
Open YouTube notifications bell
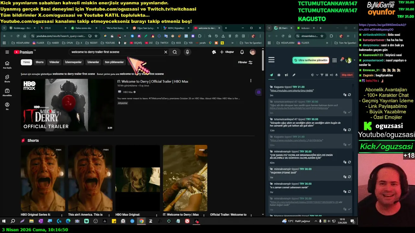(x=242, y=52)
